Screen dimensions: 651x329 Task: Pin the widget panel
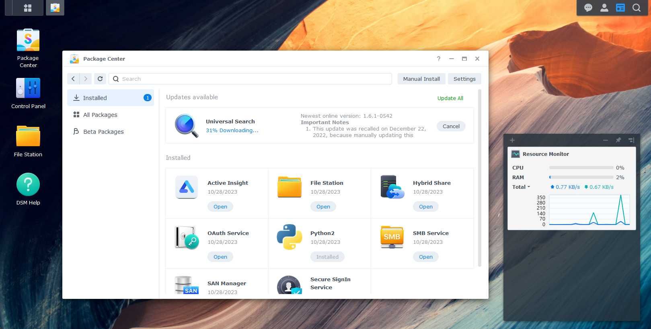tap(618, 140)
